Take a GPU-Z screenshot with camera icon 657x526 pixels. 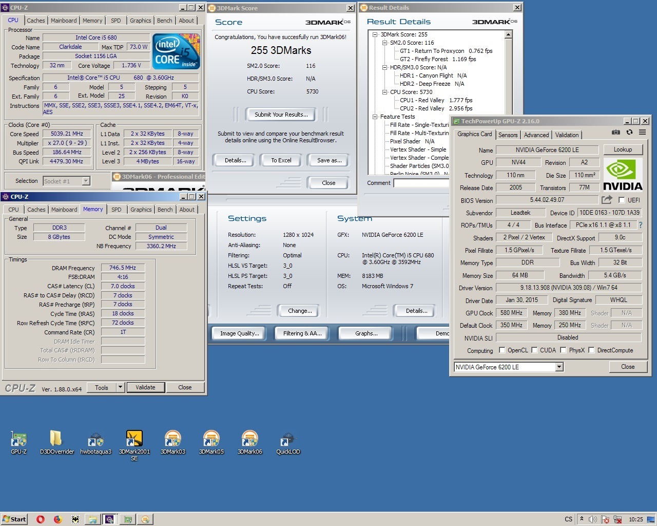tap(615, 133)
